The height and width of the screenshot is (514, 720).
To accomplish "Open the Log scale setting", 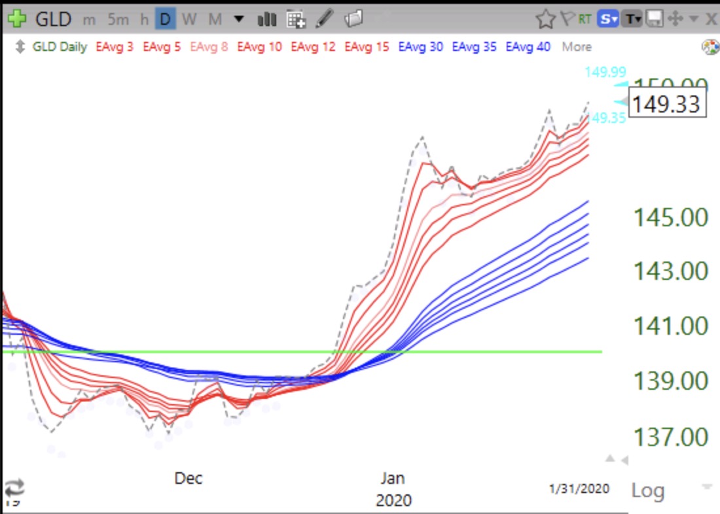I will (x=648, y=490).
